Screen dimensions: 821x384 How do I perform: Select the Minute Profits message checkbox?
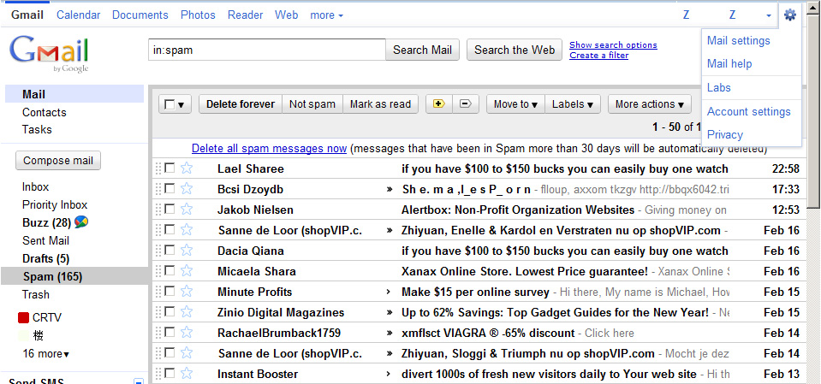170,291
